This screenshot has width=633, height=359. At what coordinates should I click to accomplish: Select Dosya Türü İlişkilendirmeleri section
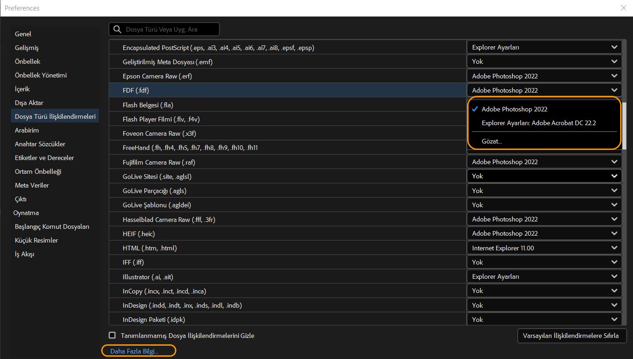coord(55,116)
